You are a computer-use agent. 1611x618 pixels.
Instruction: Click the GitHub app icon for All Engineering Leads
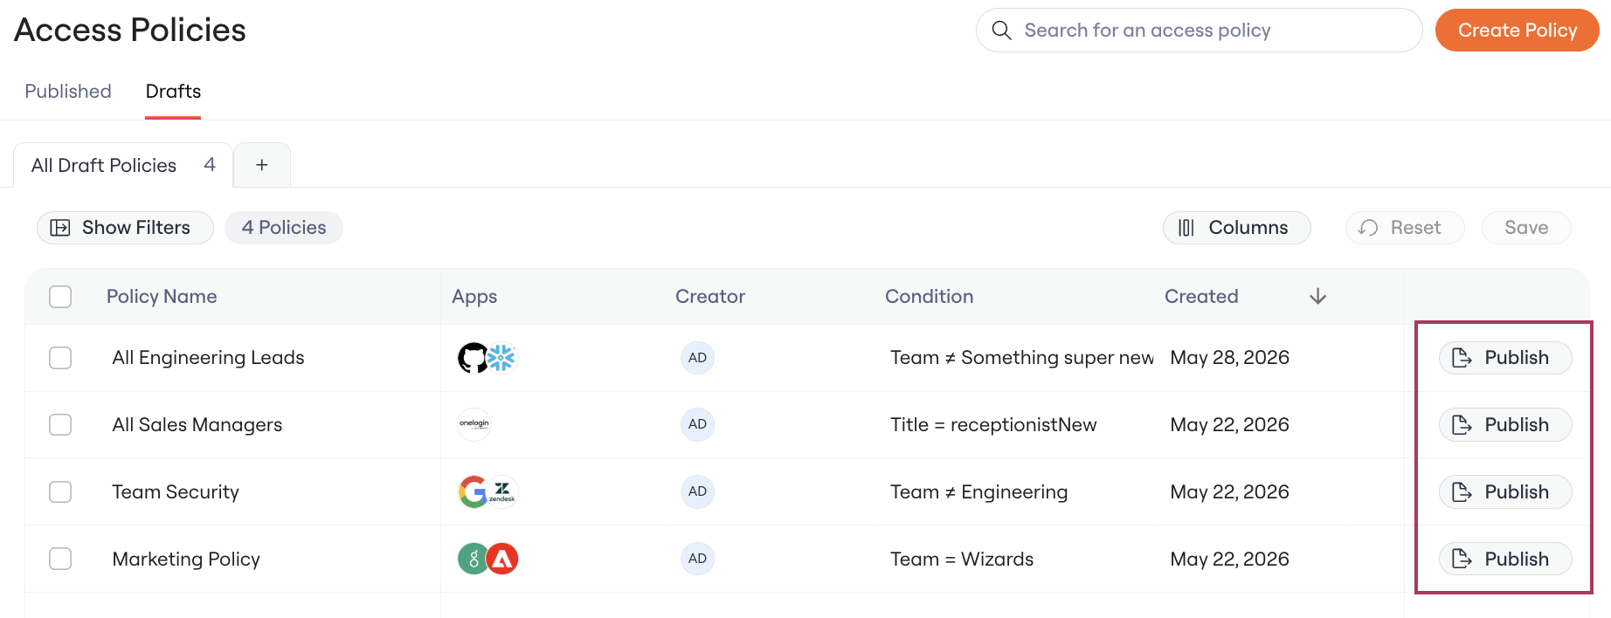tap(473, 358)
